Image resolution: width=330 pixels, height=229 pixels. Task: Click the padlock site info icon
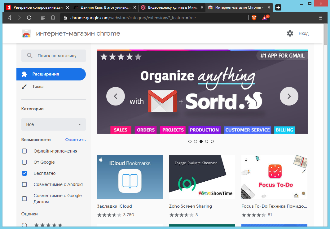[x=65, y=18]
